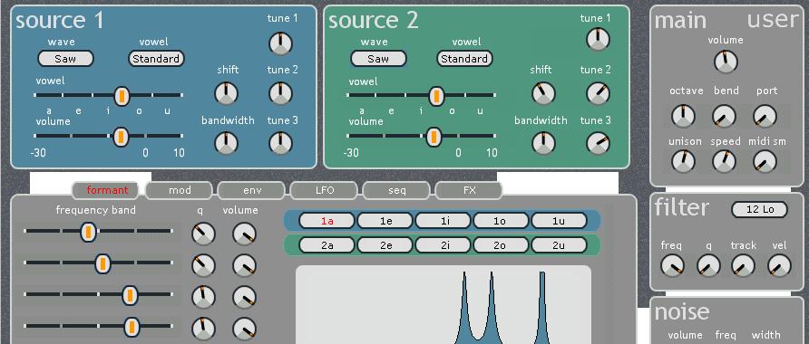Select the 1u vowel formant button
Screen dimensions: 809x344
click(x=559, y=221)
